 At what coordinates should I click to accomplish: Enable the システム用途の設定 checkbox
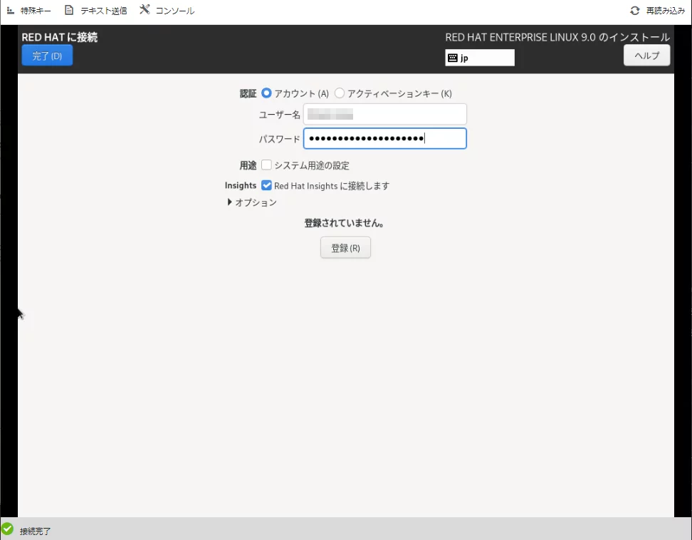coord(267,165)
